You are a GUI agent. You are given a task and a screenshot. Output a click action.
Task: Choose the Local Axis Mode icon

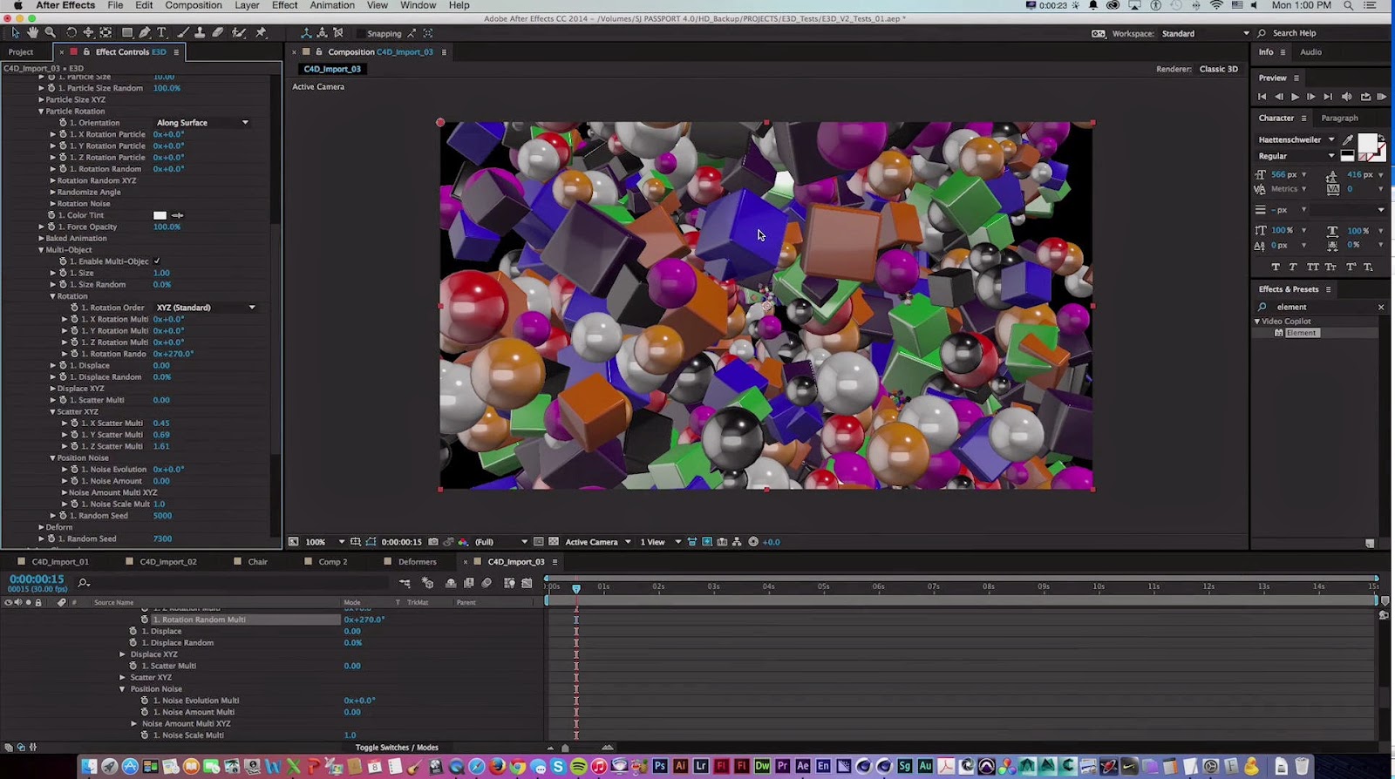(306, 33)
